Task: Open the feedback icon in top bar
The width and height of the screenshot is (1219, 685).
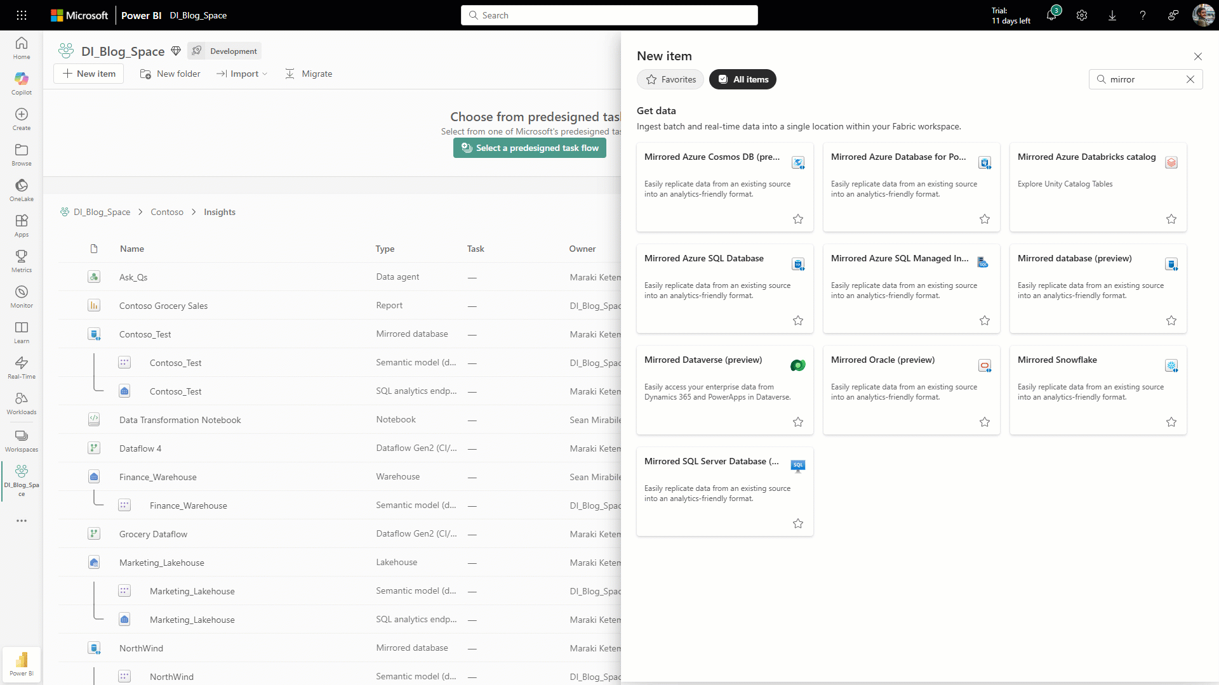Action: click(x=1173, y=15)
